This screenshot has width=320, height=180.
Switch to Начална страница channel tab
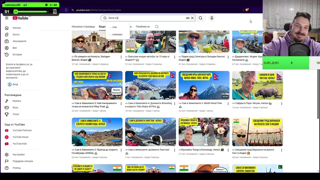83,26
